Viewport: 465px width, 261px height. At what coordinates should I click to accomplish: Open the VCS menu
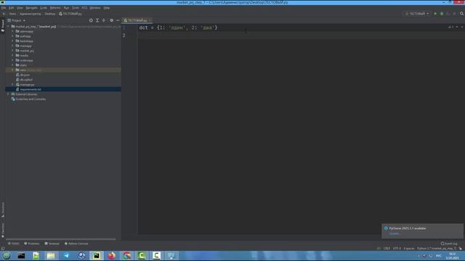click(x=84, y=8)
